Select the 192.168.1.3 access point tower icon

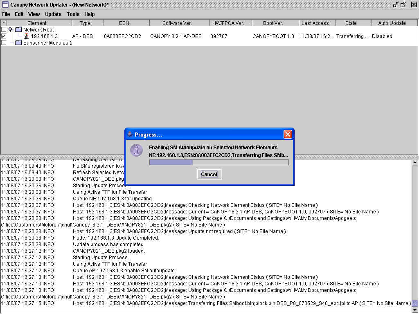tap(26, 36)
